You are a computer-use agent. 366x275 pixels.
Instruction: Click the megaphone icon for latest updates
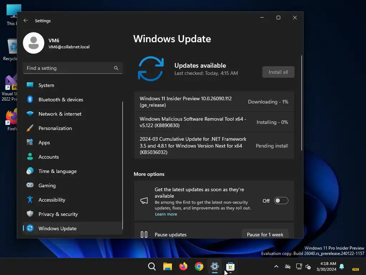(144, 201)
